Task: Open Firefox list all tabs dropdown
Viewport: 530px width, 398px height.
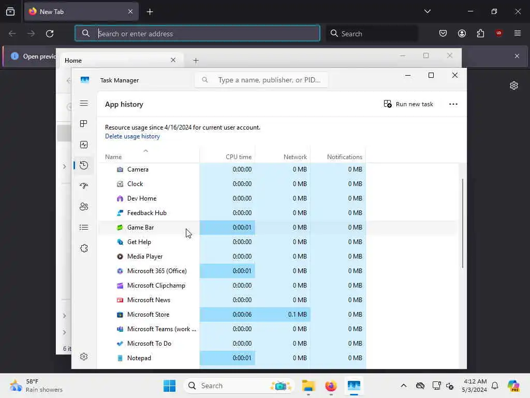Action: point(427,11)
